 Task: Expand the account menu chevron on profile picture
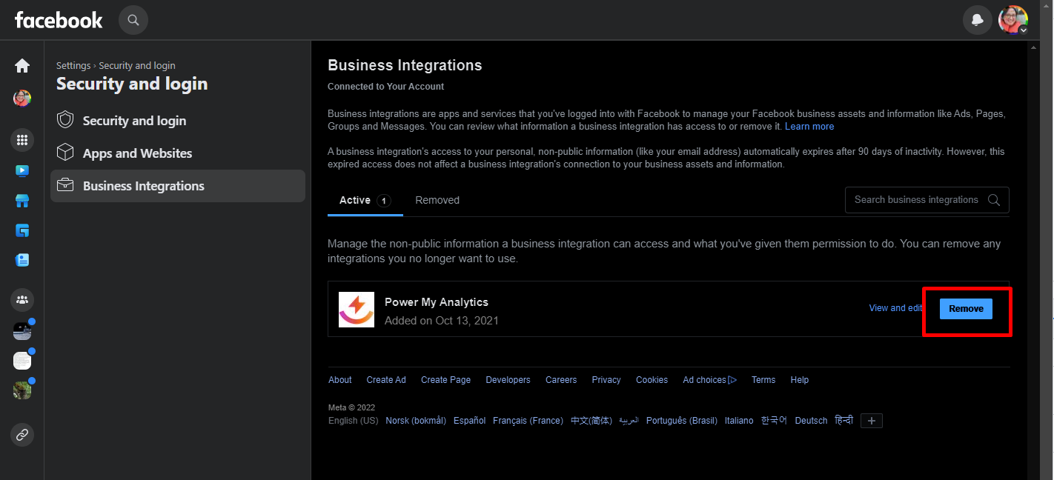(1023, 30)
